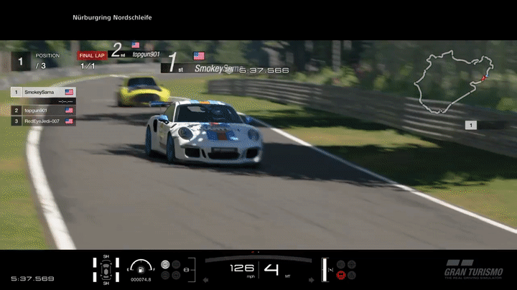Click the flag above the SmokeySama banner
Image resolution: width=517 pixels, height=290 pixels.
pos(199,56)
